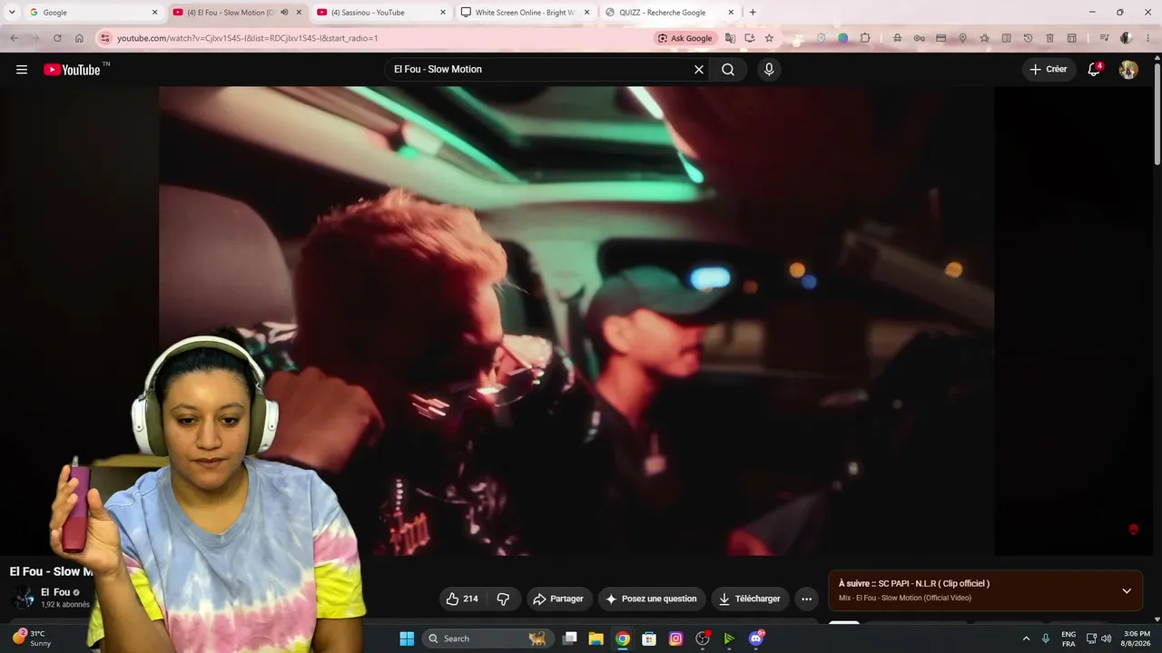The image size is (1162, 653).
Task: Open the Extensions puzzle menu
Action: (865, 38)
